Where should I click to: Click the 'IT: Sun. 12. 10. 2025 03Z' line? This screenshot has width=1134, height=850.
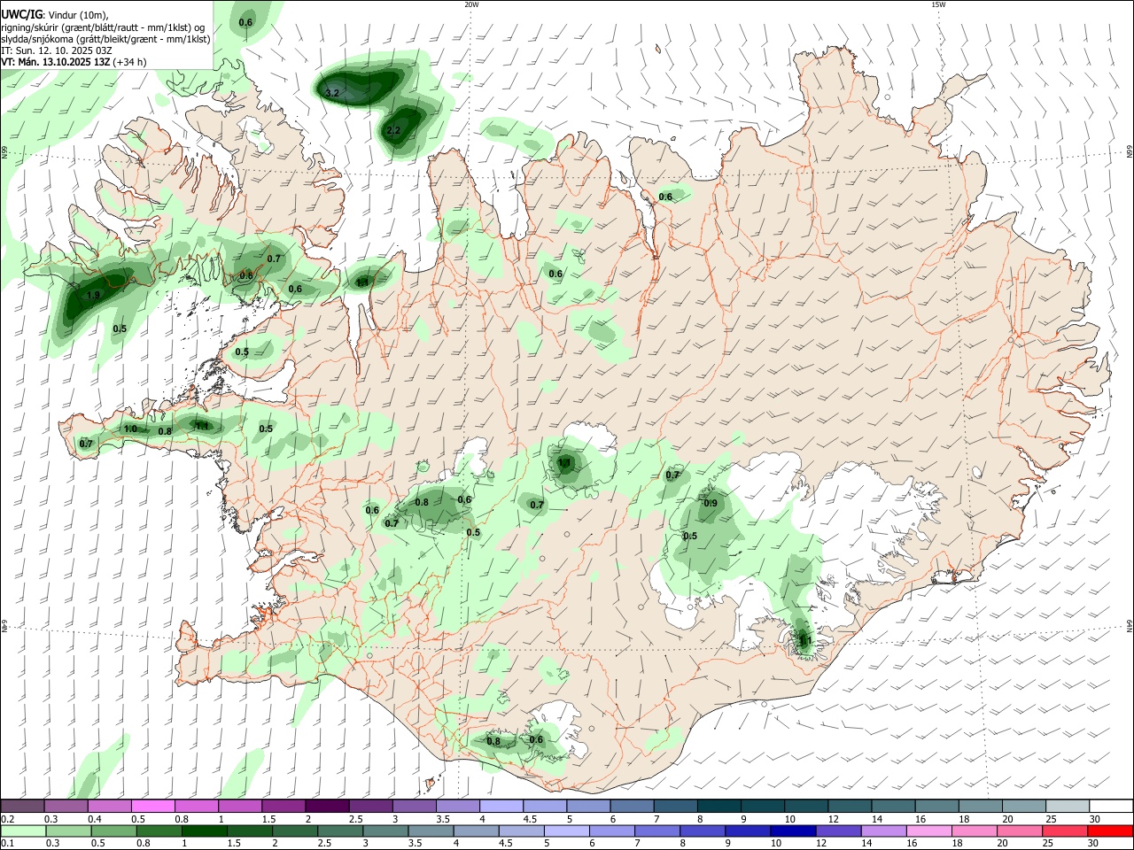[56, 50]
